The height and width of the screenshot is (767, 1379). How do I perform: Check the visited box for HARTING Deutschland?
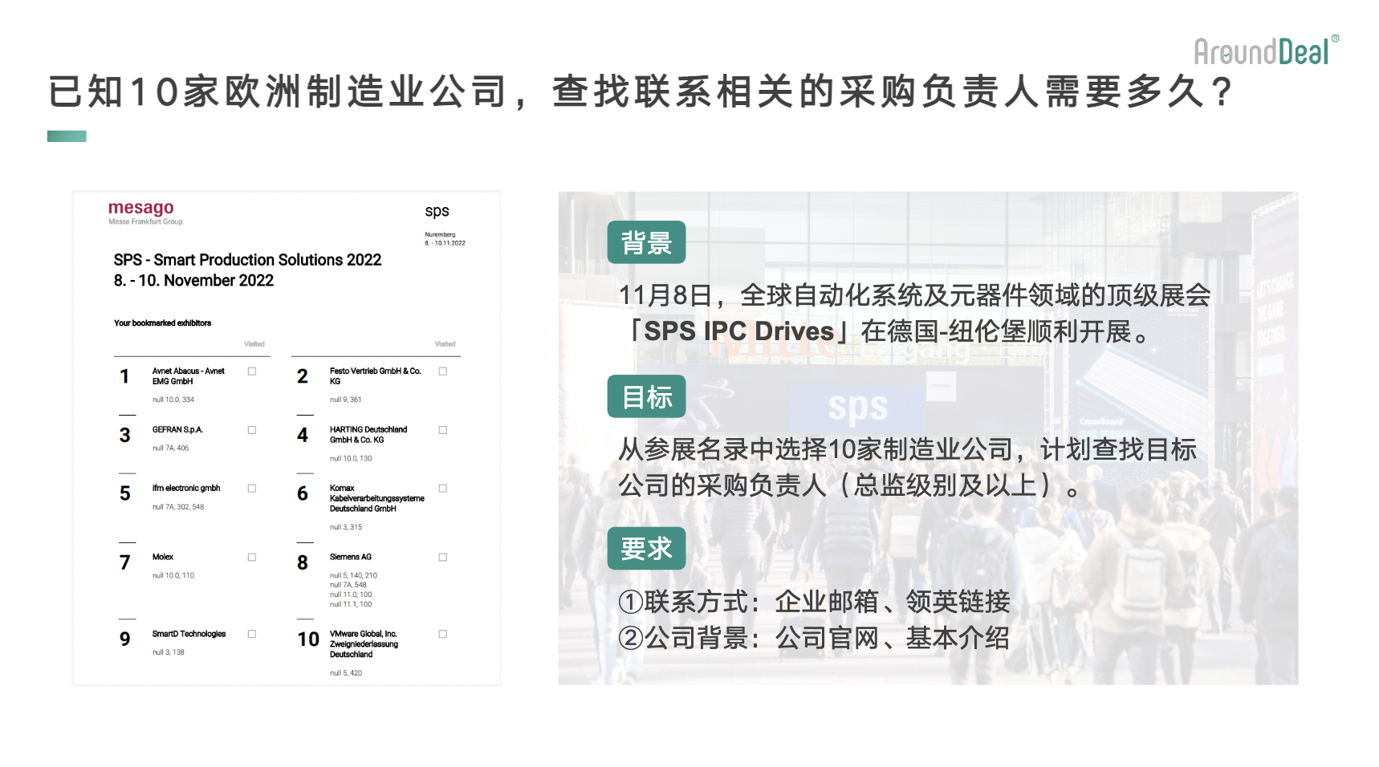click(x=443, y=430)
